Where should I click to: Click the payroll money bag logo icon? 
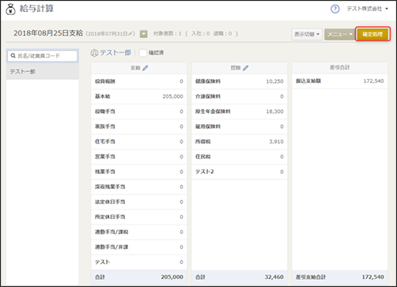coord(10,9)
